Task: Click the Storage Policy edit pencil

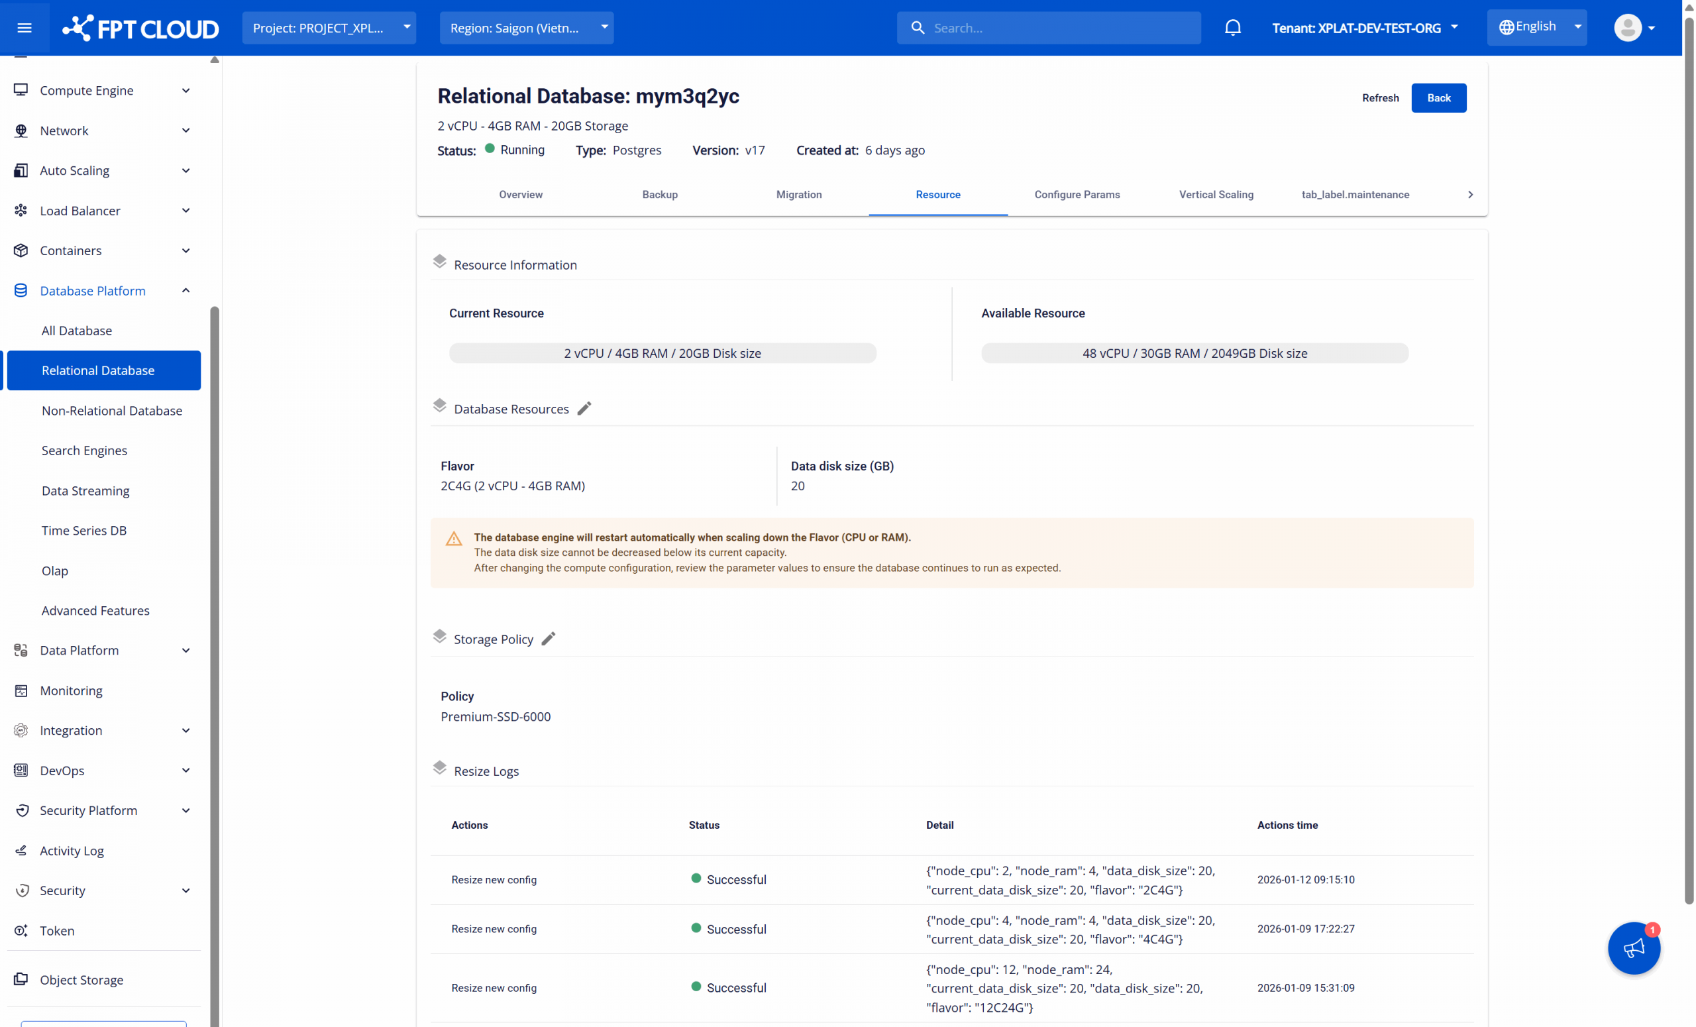Action: [x=548, y=639]
